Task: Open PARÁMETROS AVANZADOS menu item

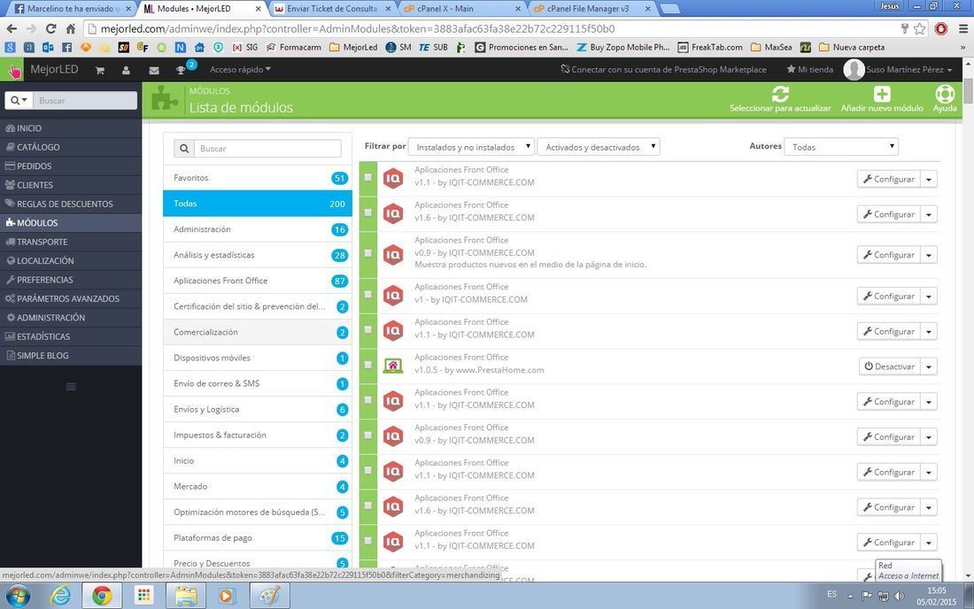Action: click(71, 298)
